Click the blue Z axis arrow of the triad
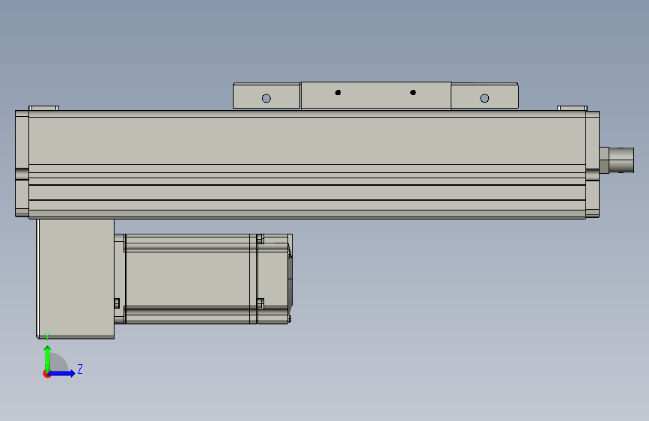The height and width of the screenshot is (421, 649). click(x=61, y=373)
